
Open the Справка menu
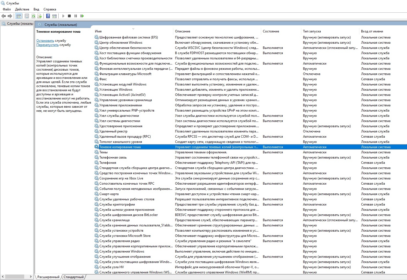(50, 9)
